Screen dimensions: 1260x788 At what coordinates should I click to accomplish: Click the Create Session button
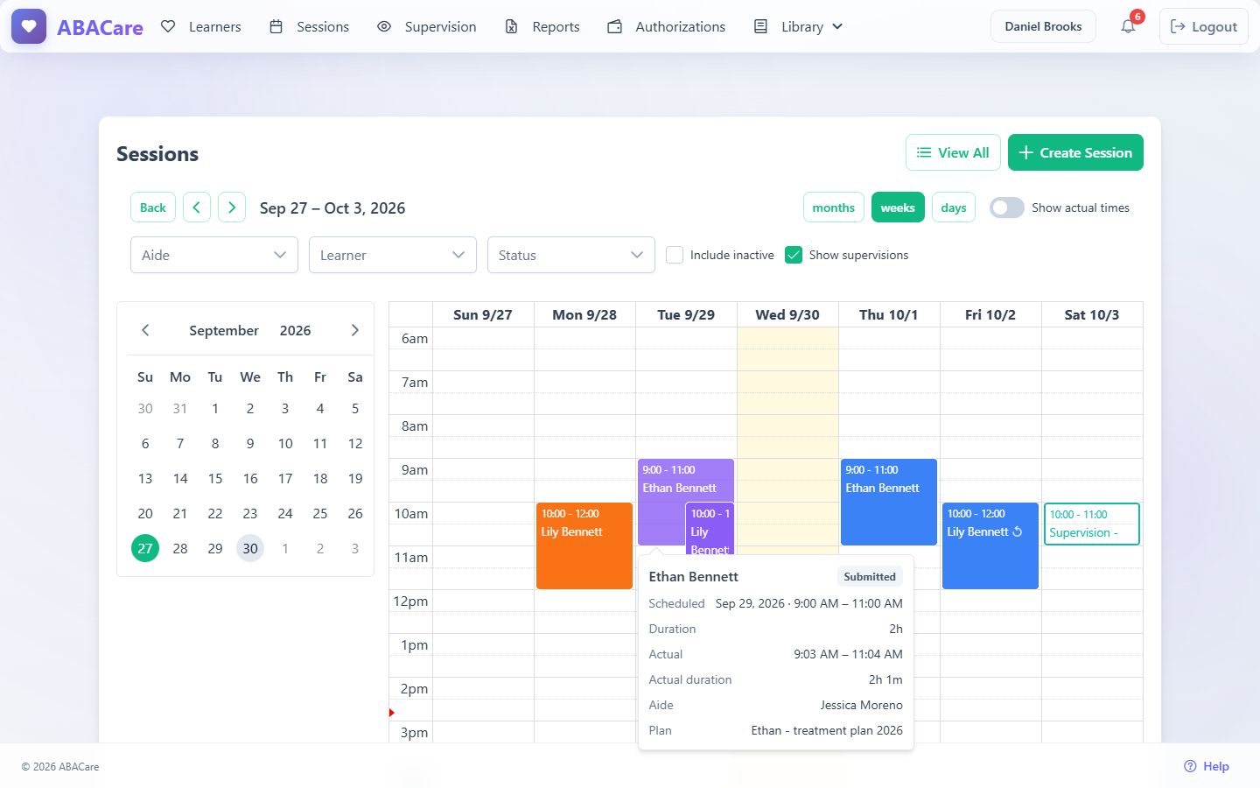tap(1075, 152)
